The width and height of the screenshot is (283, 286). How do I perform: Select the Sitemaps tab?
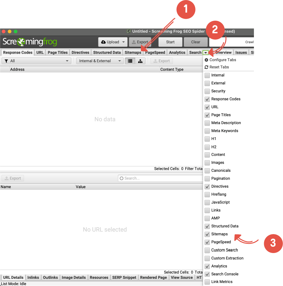(133, 52)
